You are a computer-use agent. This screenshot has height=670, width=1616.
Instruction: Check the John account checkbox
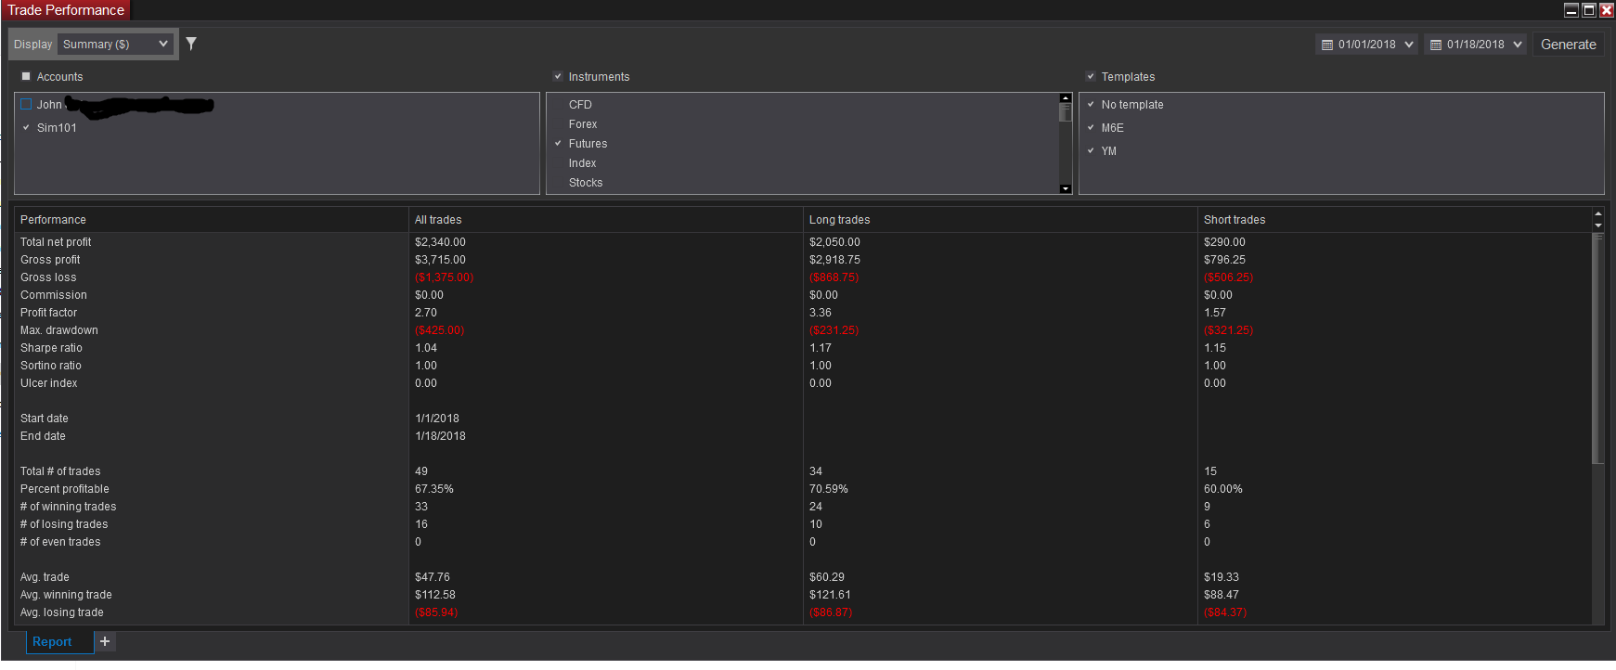(x=26, y=104)
